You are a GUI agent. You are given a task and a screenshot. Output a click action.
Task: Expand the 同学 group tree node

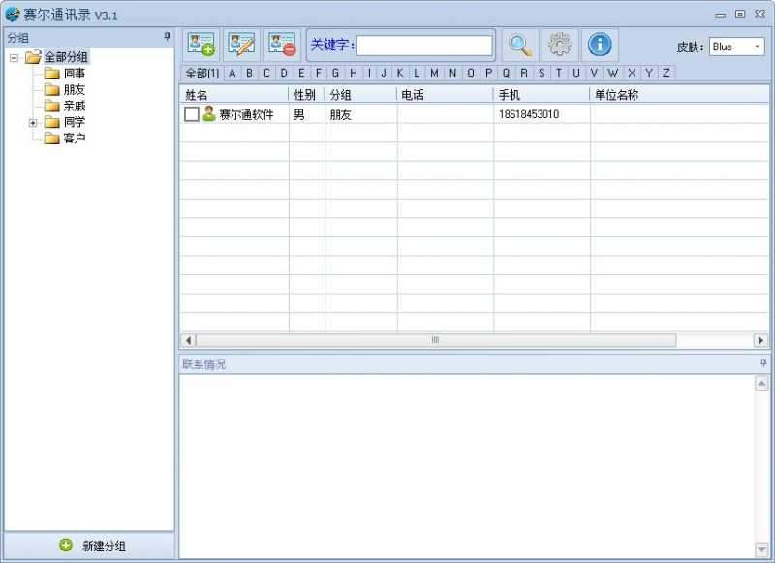coord(33,122)
